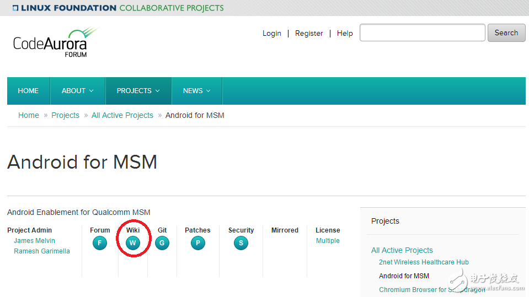This screenshot has height=297, width=529.
Task: Expand the PROJECTS dropdown menu
Action: [x=138, y=91]
